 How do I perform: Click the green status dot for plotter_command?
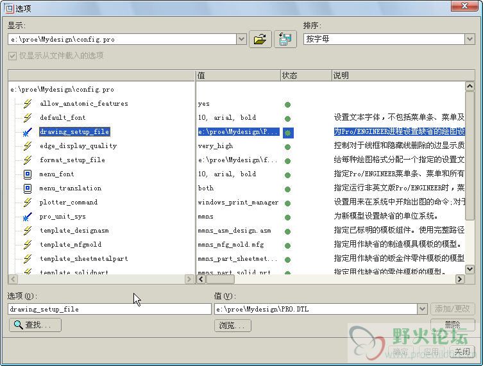tap(288, 203)
